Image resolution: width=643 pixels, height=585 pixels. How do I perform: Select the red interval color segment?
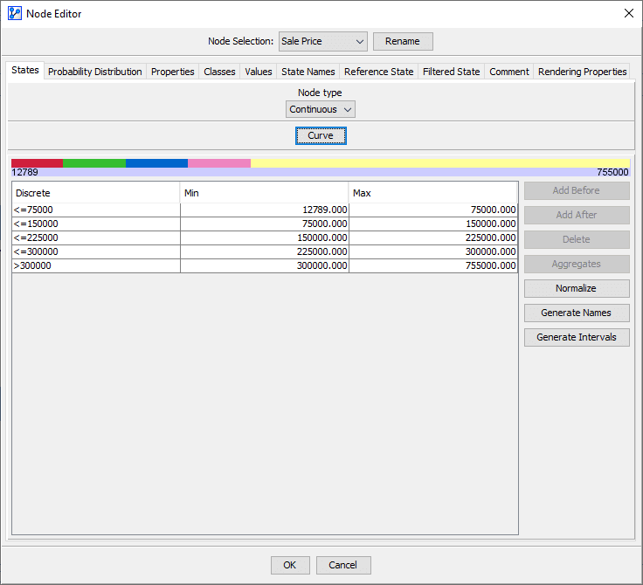pyautogui.click(x=37, y=163)
